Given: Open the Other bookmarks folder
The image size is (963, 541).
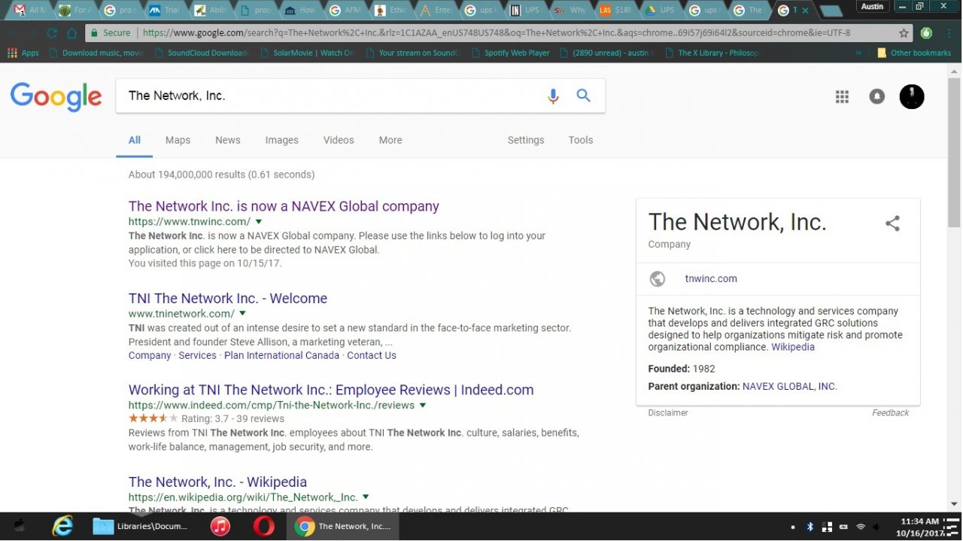Looking at the screenshot, I should point(914,53).
